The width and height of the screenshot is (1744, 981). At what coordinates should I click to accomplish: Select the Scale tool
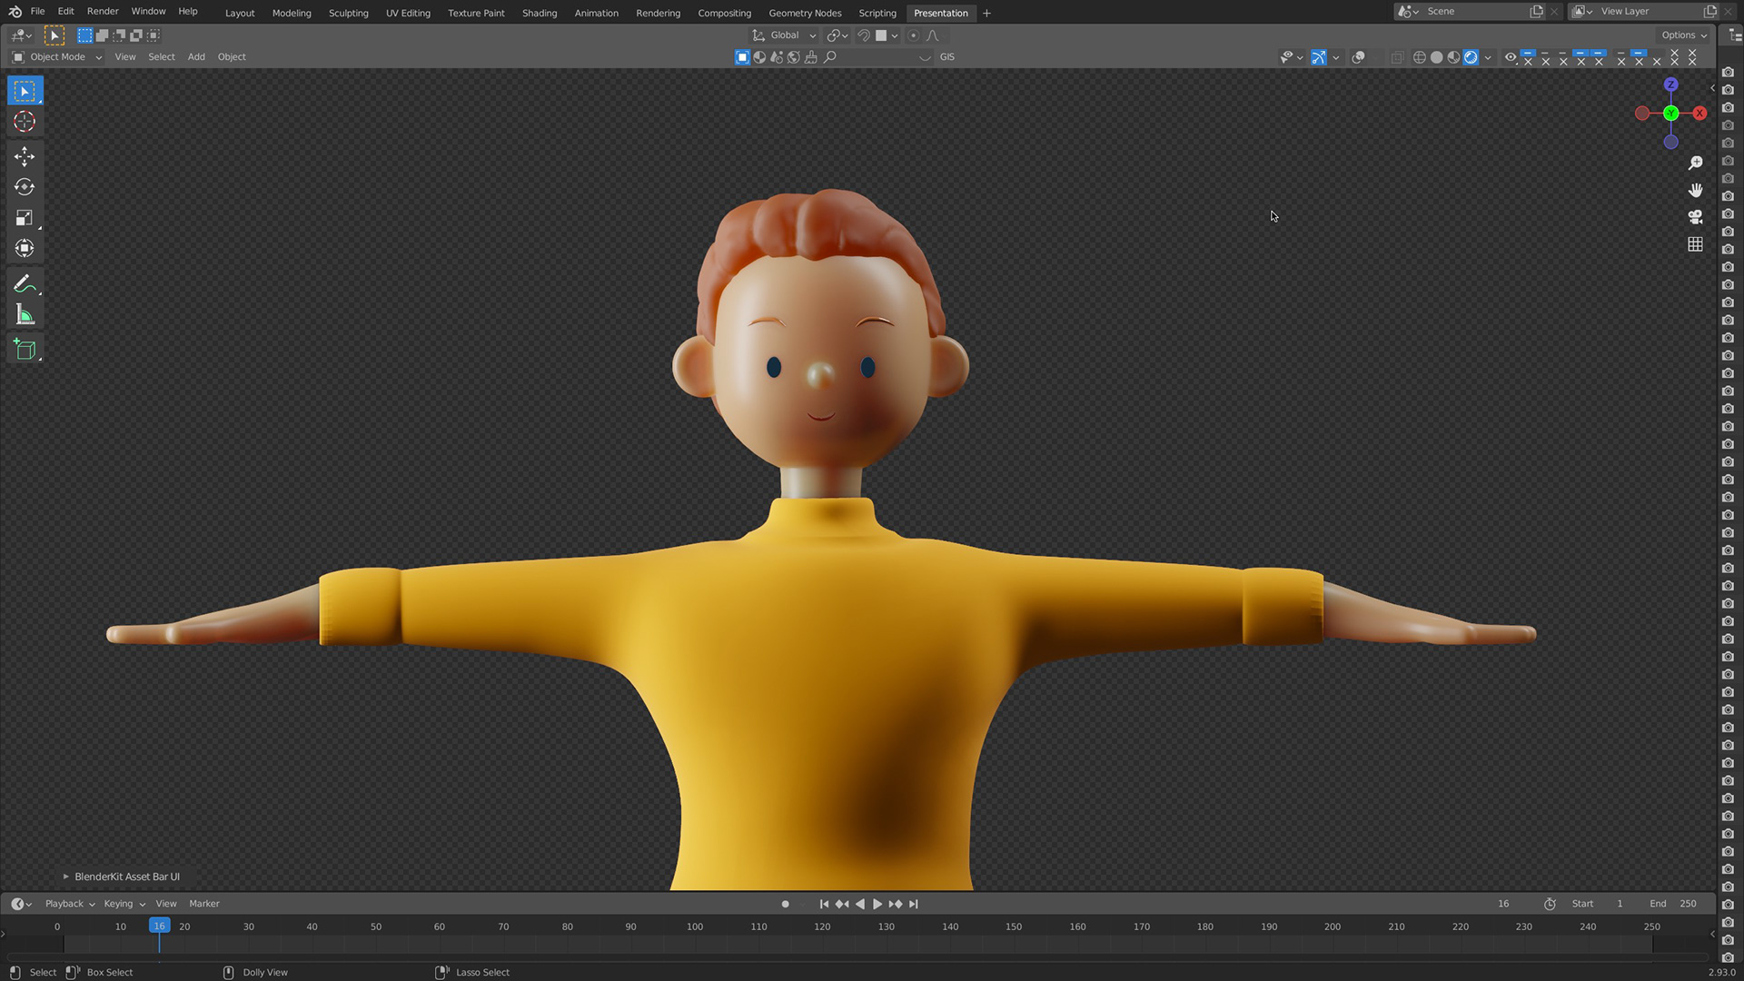click(25, 218)
